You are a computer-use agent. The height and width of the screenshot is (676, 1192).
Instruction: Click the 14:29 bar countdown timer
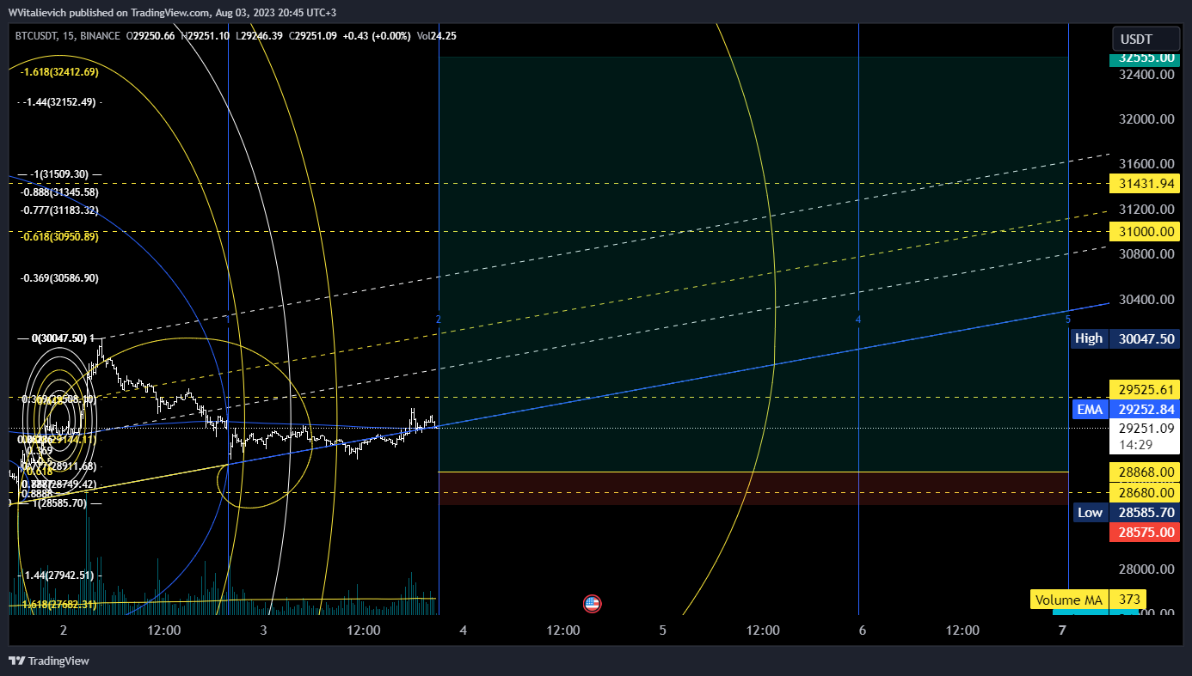coord(1135,445)
